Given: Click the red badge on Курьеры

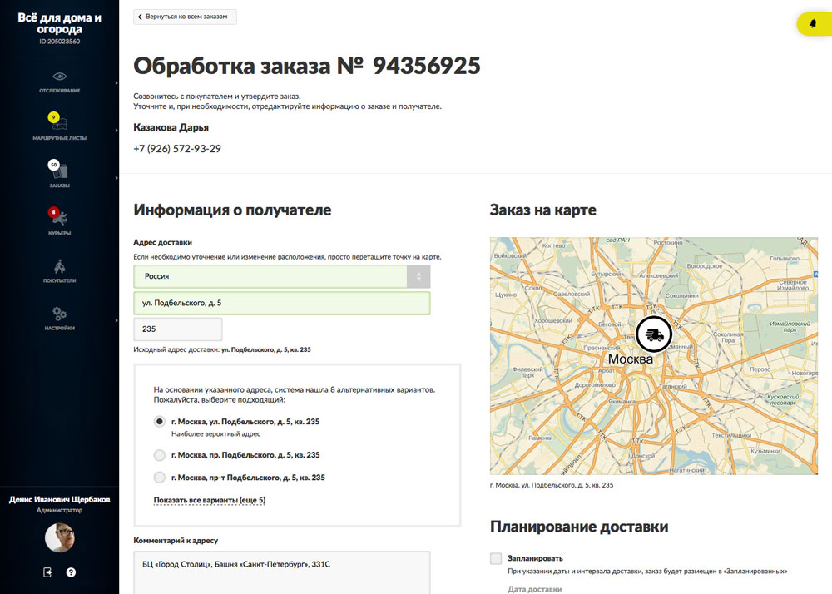Looking at the screenshot, I should 53,212.
